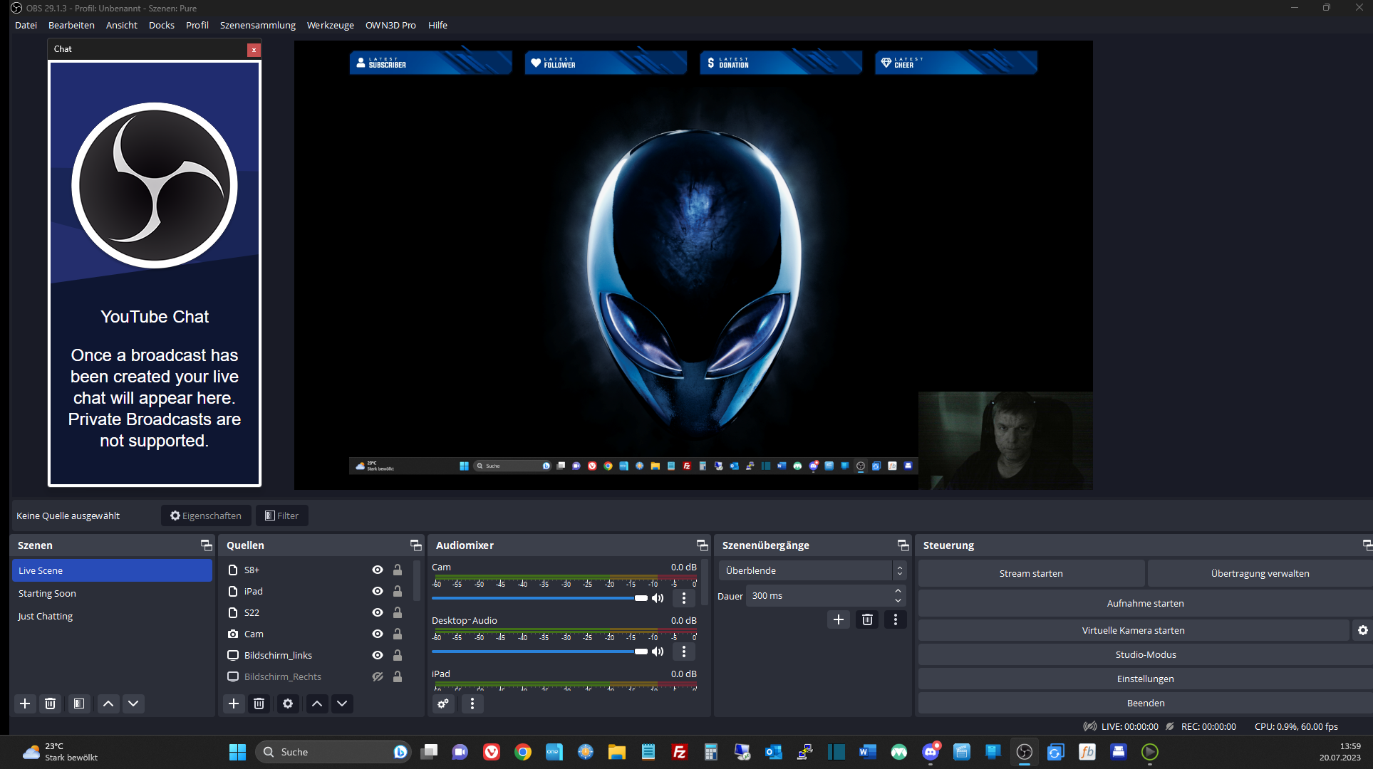Hide the S8+ source eye icon
Screen dimensions: 1373x769
point(378,570)
